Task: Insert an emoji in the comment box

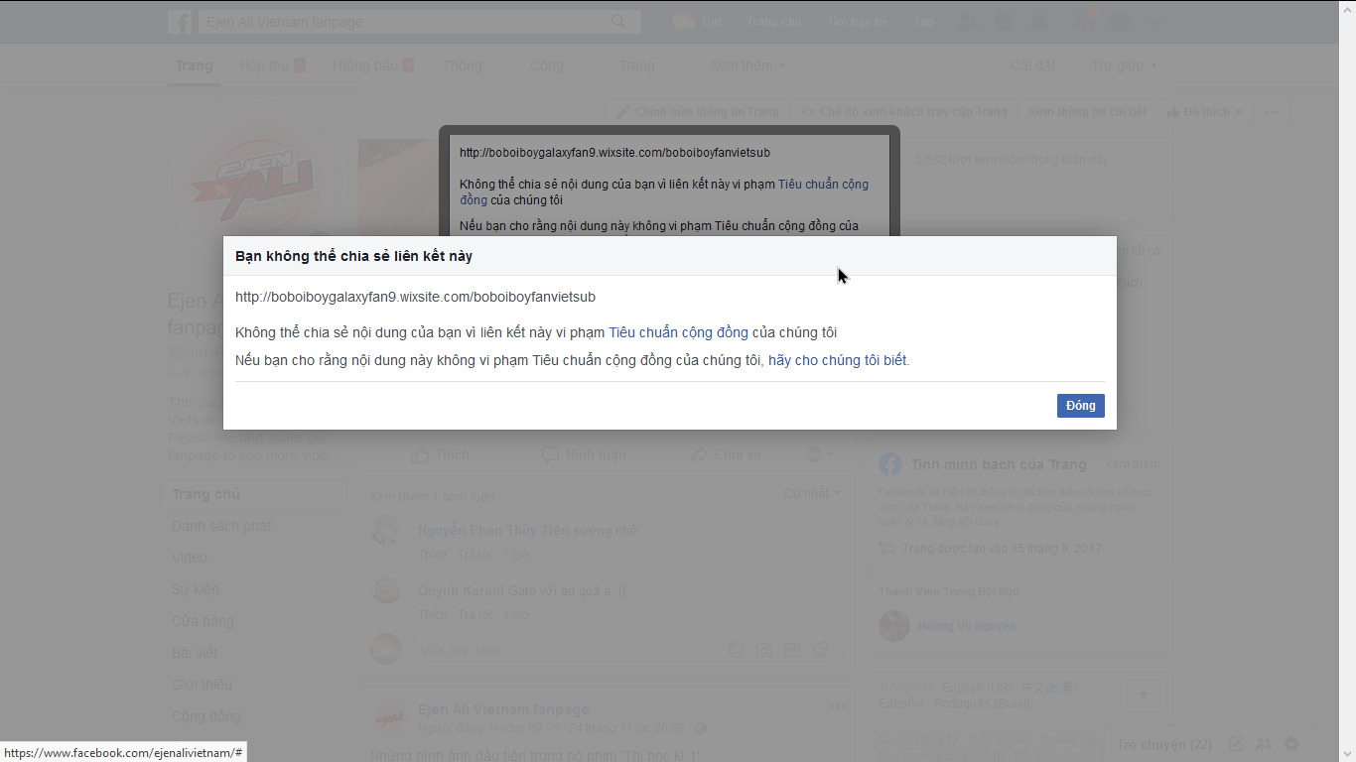Action: [737, 650]
